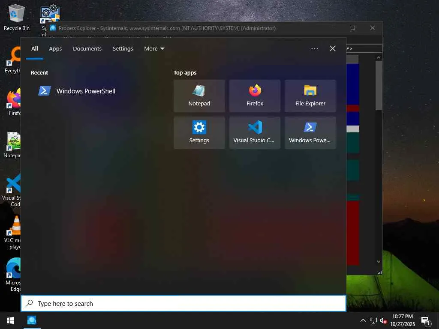Select Firefox desktop shortcut

(x=13, y=102)
